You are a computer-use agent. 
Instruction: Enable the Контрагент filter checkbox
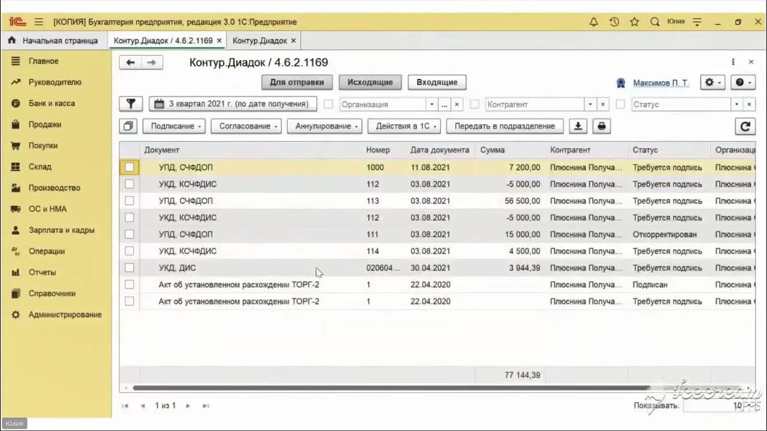(475, 104)
